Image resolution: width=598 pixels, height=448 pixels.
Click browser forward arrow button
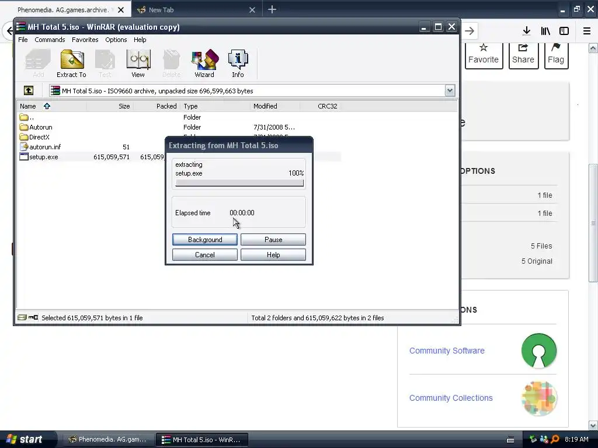click(470, 31)
